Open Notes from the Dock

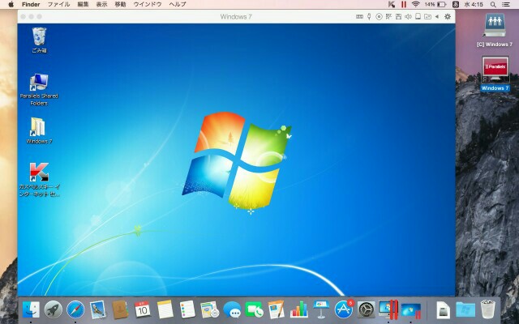[x=165, y=309]
